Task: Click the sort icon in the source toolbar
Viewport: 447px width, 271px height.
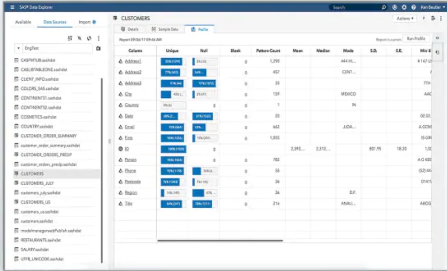Action: click(70, 38)
